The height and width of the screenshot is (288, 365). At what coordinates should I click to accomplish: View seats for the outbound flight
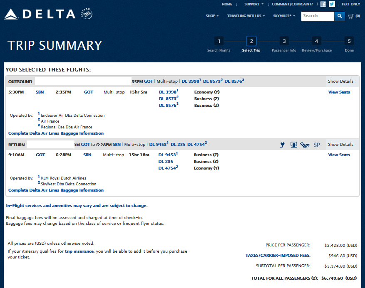339,92
